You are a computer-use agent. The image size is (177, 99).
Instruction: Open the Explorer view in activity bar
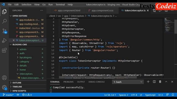point(4,12)
